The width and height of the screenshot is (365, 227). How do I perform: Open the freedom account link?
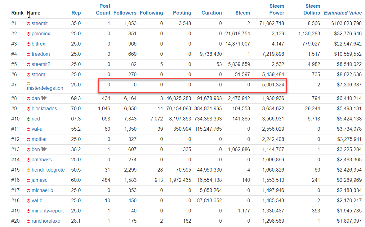tap(41, 54)
